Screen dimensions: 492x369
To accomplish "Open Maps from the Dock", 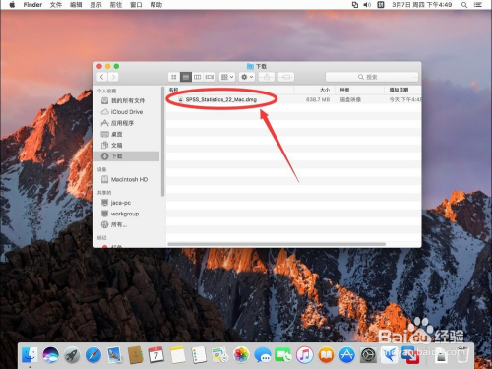I will [x=219, y=355].
